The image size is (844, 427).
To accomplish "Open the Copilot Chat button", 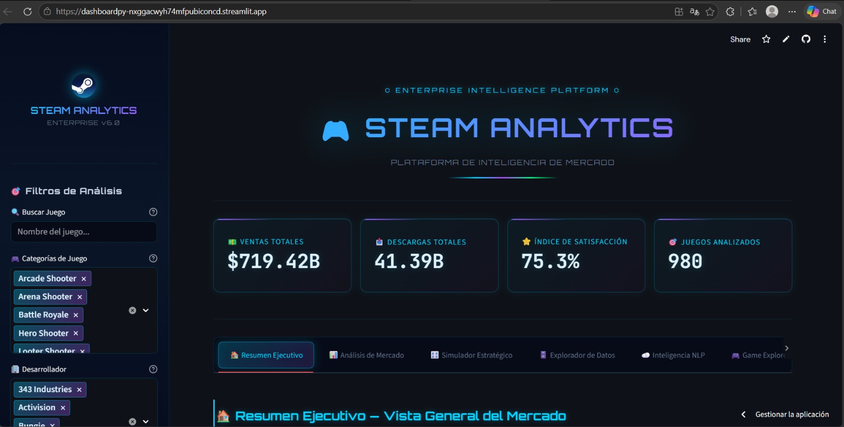I will point(822,11).
